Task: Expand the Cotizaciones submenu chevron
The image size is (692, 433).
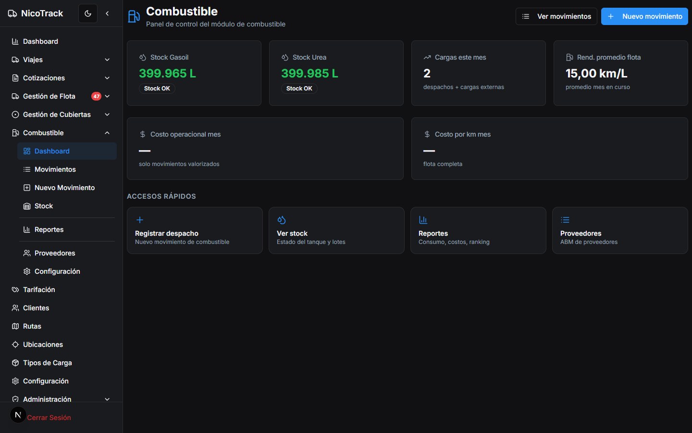Action: point(107,78)
